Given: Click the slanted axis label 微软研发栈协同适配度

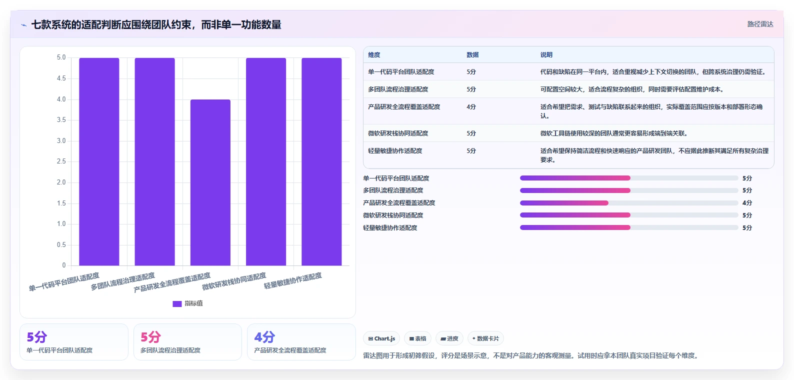Looking at the screenshot, I should coord(234,281).
